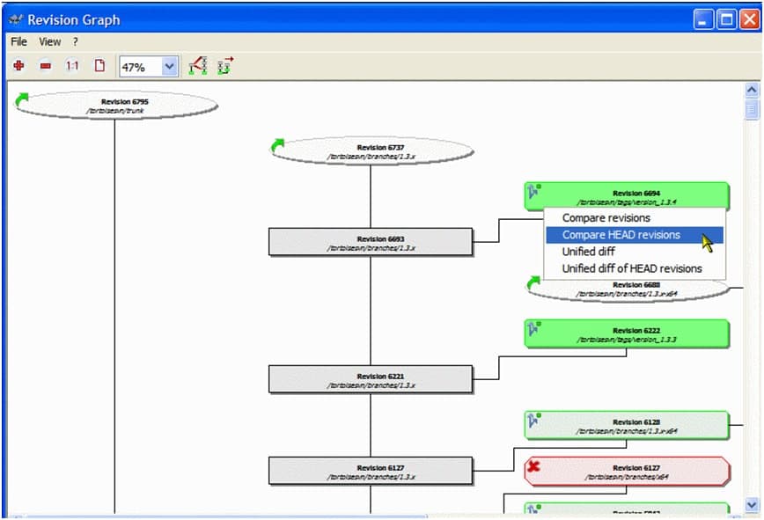The height and width of the screenshot is (520, 764).
Task: Open the View menu
Action: tap(50, 41)
